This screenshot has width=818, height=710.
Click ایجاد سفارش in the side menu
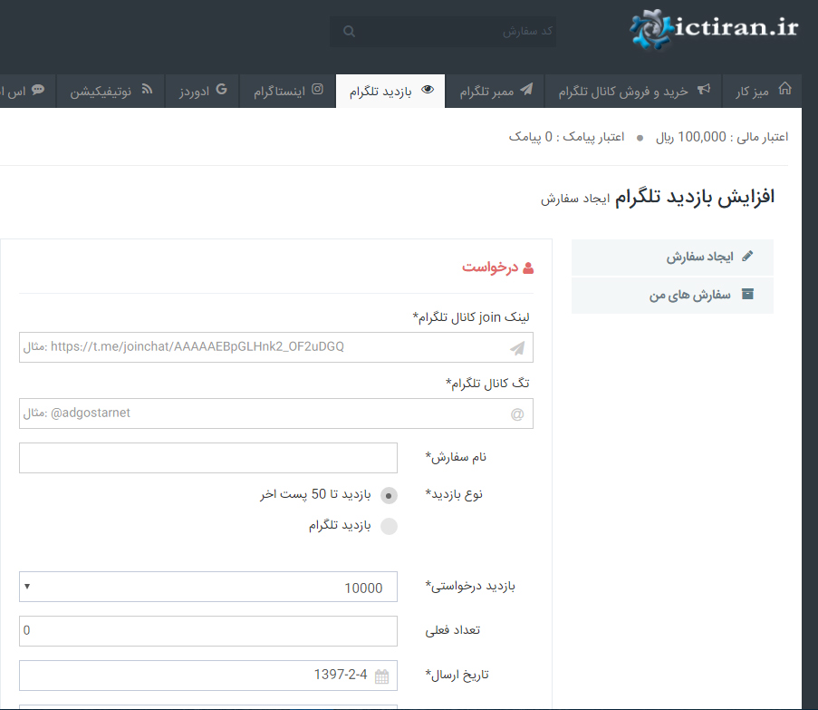point(672,258)
